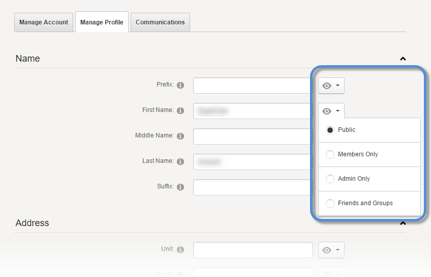This screenshot has width=431, height=277.
Task: Pick the Friends and Groups radio option
Action: coord(330,204)
